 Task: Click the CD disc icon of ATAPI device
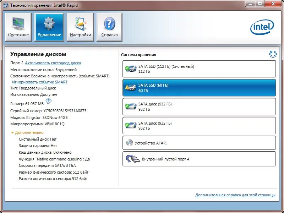coord(129,143)
